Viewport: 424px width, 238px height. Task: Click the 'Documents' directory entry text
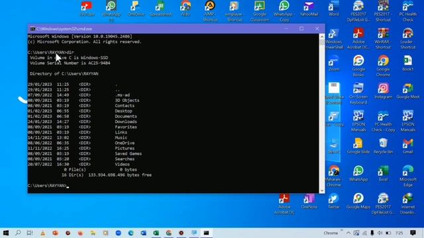point(126,116)
